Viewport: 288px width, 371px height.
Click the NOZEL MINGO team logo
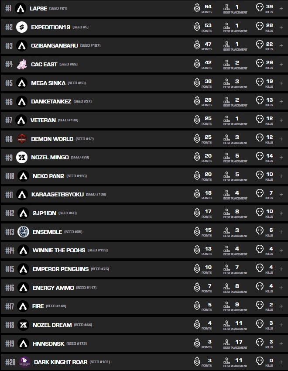pos(22,157)
